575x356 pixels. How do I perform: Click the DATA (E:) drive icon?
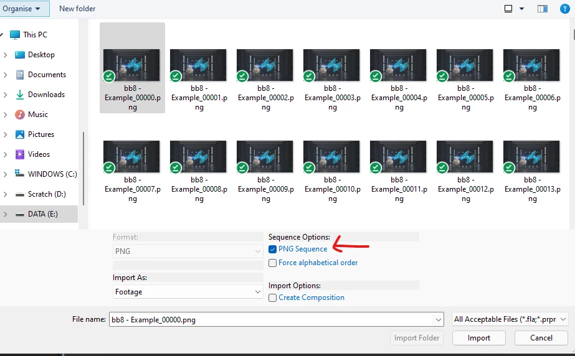[x=20, y=215]
